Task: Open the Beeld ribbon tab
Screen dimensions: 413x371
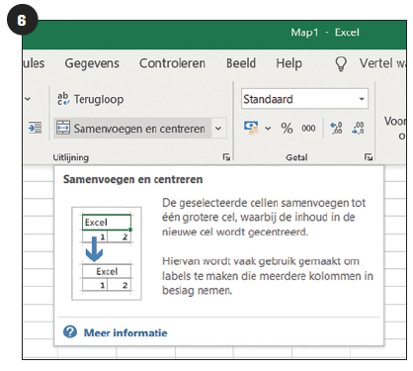Action: 241,63
